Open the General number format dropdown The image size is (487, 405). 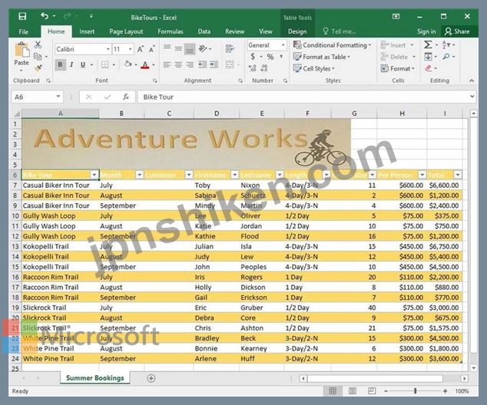[283, 45]
